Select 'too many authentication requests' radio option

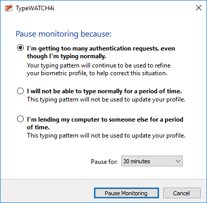click(20, 48)
